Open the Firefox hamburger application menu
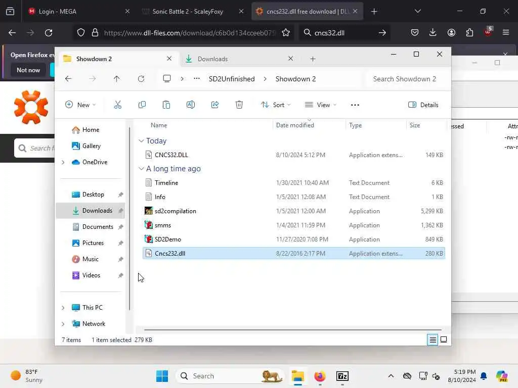 click(506, 33)
